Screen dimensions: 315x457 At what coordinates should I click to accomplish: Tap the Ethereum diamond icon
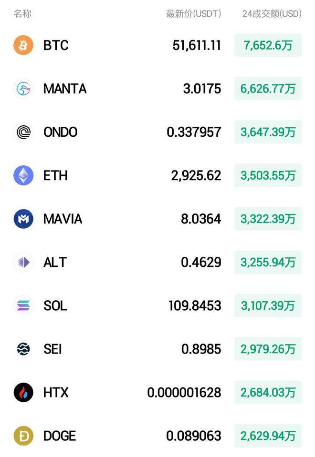(x=23, y=175)
